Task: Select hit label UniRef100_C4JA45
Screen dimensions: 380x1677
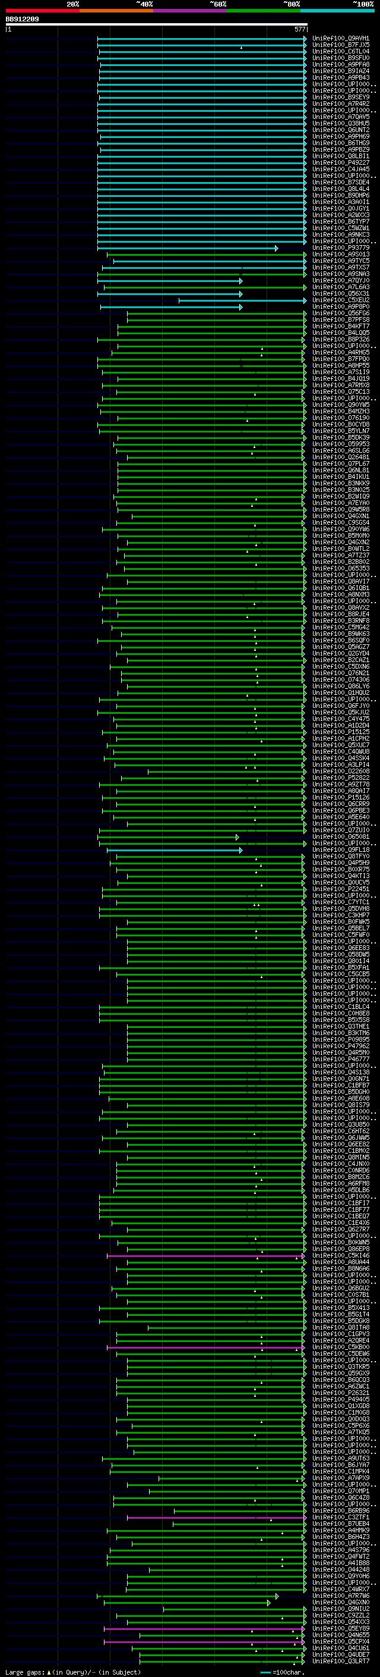Action: point(341,170)
